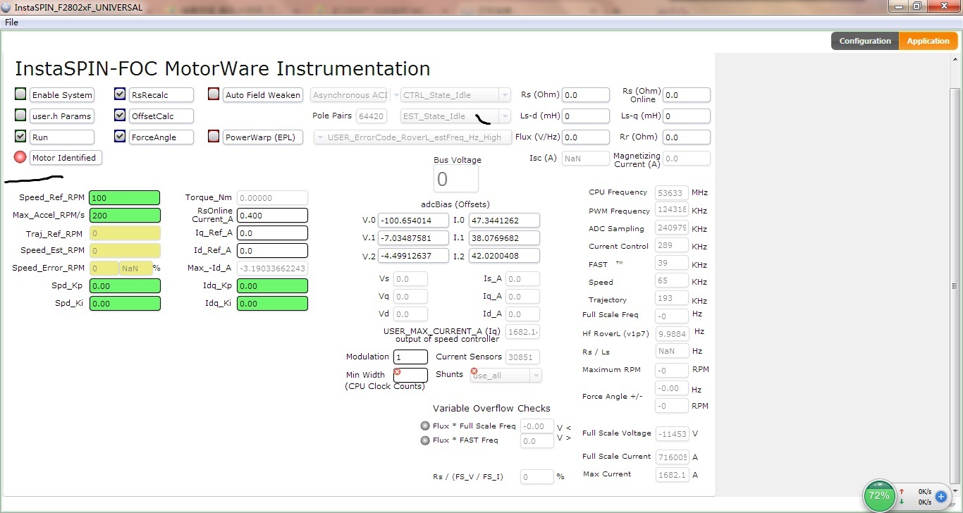Click the Flux * FAST Freq indicator light

(x=424, y=440)
